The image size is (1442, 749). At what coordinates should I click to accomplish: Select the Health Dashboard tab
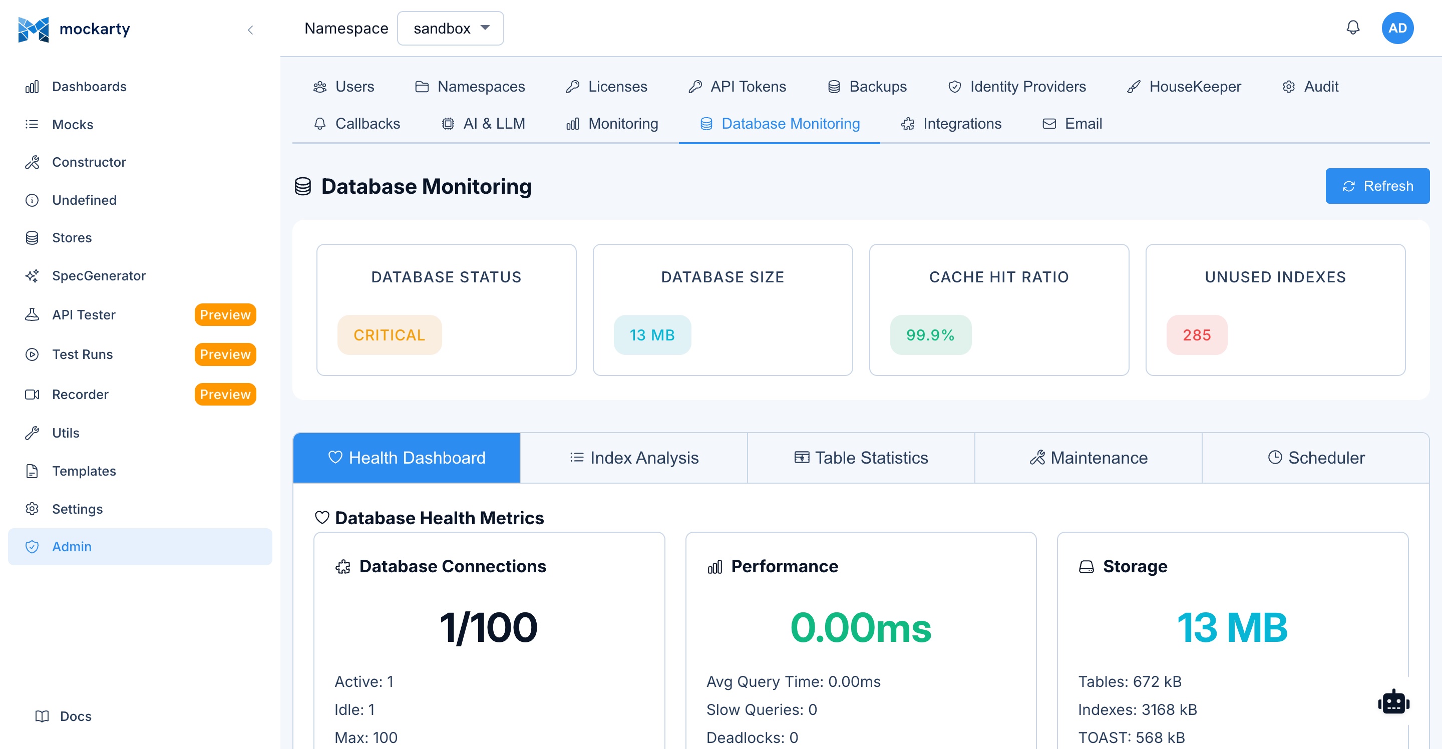coord(407,457)
